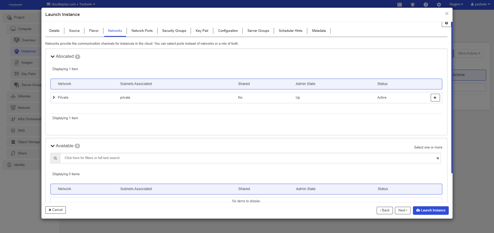This screenshot has height=233, width=494.
Task: Collapse the Allocated section
Action: click(53, 57)
